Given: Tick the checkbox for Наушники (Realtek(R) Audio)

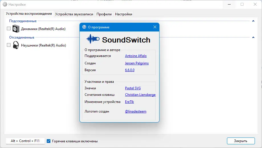Looking at the screenshot, I should tap(9, 45).
